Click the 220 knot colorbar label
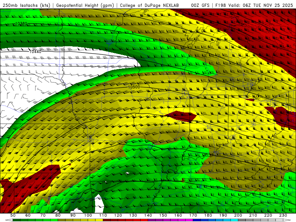The height and width of the screenshot is (222, 296). (268, 215)
